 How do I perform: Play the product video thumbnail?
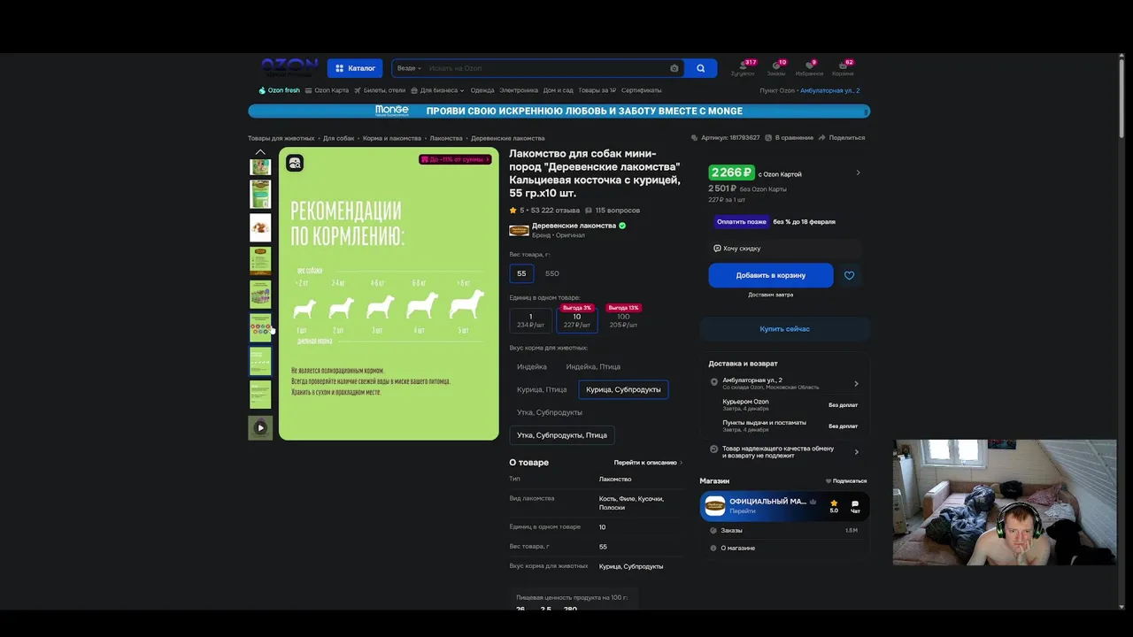pos(260,427)
